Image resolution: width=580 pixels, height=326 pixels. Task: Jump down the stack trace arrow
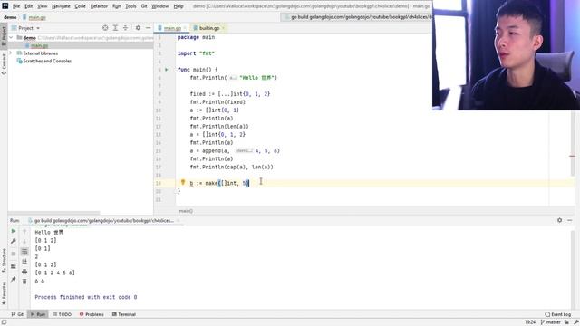click(24, 242)
